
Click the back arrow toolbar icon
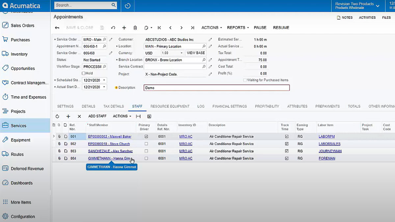[57, 28]
